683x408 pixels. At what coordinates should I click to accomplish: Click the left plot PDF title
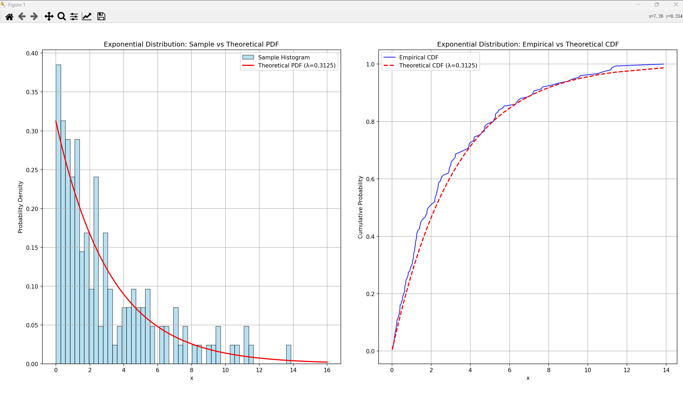tap(191, 44)
